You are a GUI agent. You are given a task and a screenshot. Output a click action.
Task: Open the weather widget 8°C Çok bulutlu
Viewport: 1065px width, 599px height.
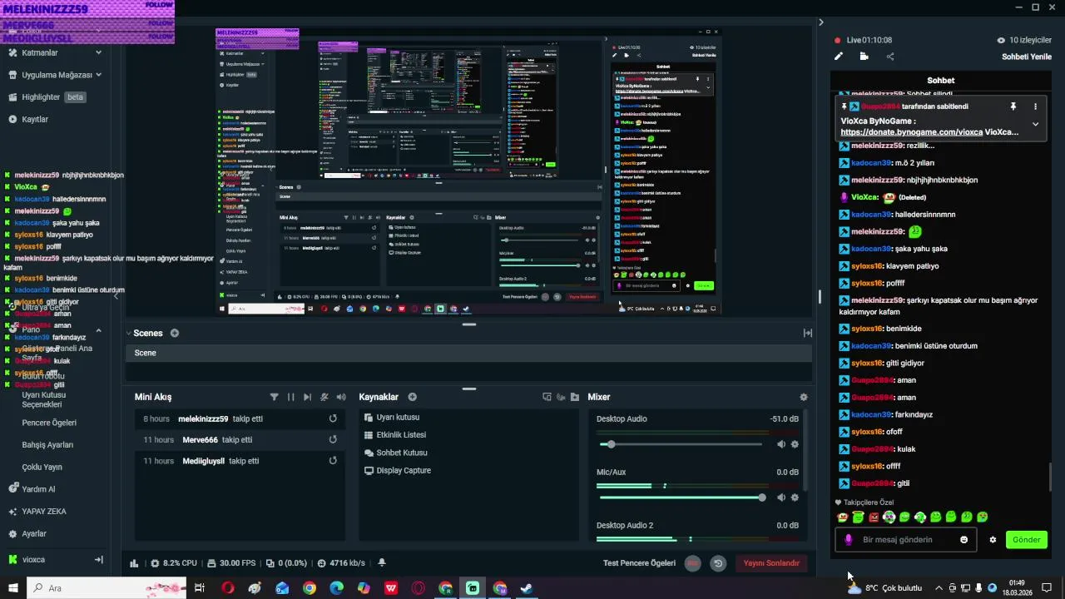coord(884,588)
